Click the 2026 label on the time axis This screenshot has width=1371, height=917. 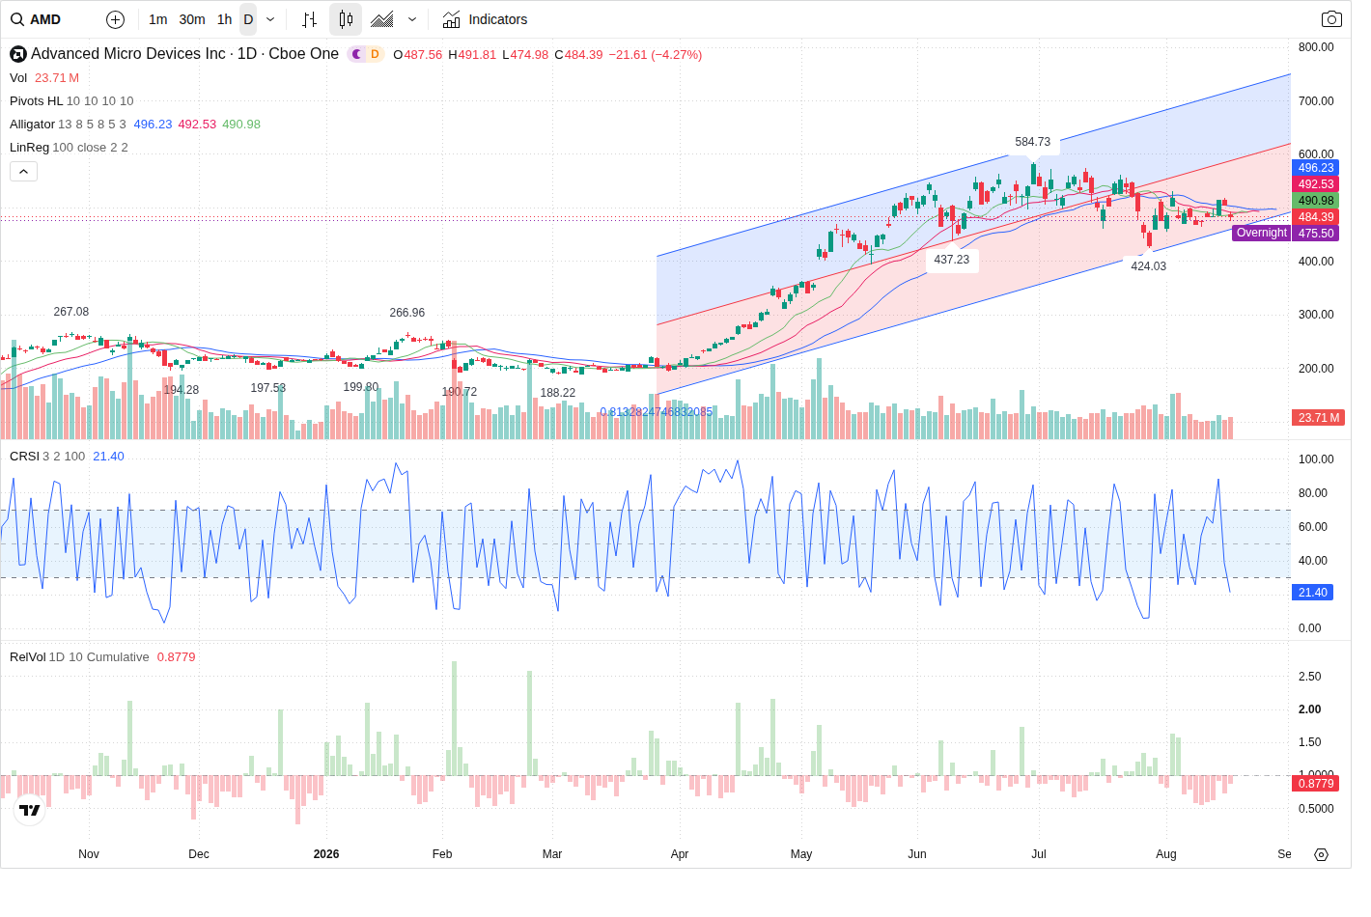[x=326, y=854]
